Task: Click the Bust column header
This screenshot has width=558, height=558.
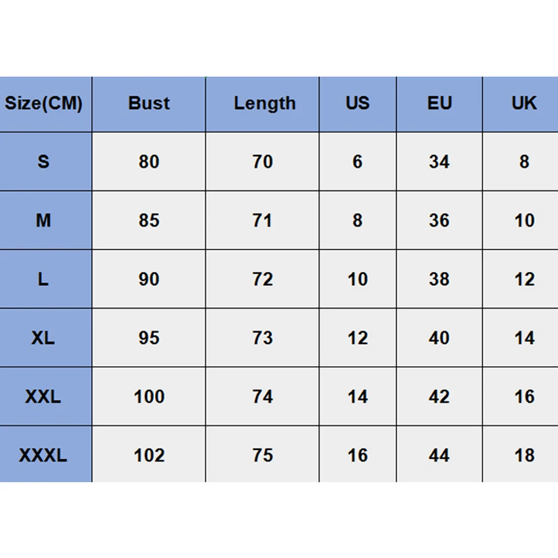Action: click(149, 104)
